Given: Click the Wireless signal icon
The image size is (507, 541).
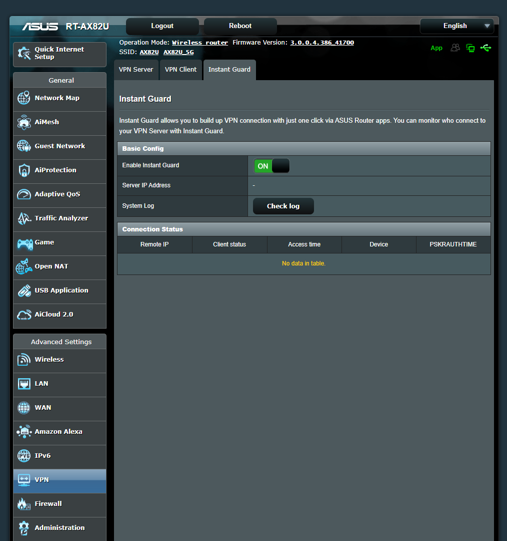Looking at the screenshot, I should (x=24, y=360).
